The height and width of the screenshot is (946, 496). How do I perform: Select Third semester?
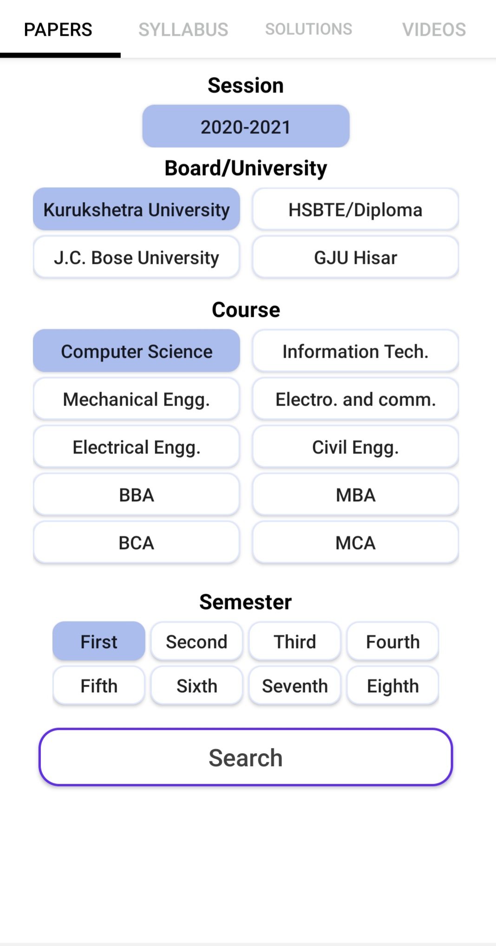coord(294,642)
